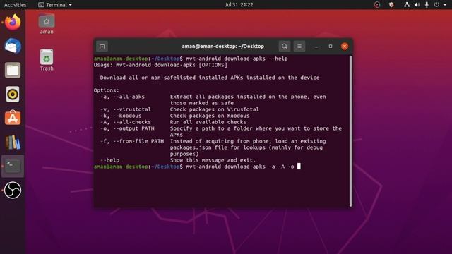The height and width of the screenshot is (254, 452).
Task: Click the '--all-apks' option text
Action: click(129, 97)
